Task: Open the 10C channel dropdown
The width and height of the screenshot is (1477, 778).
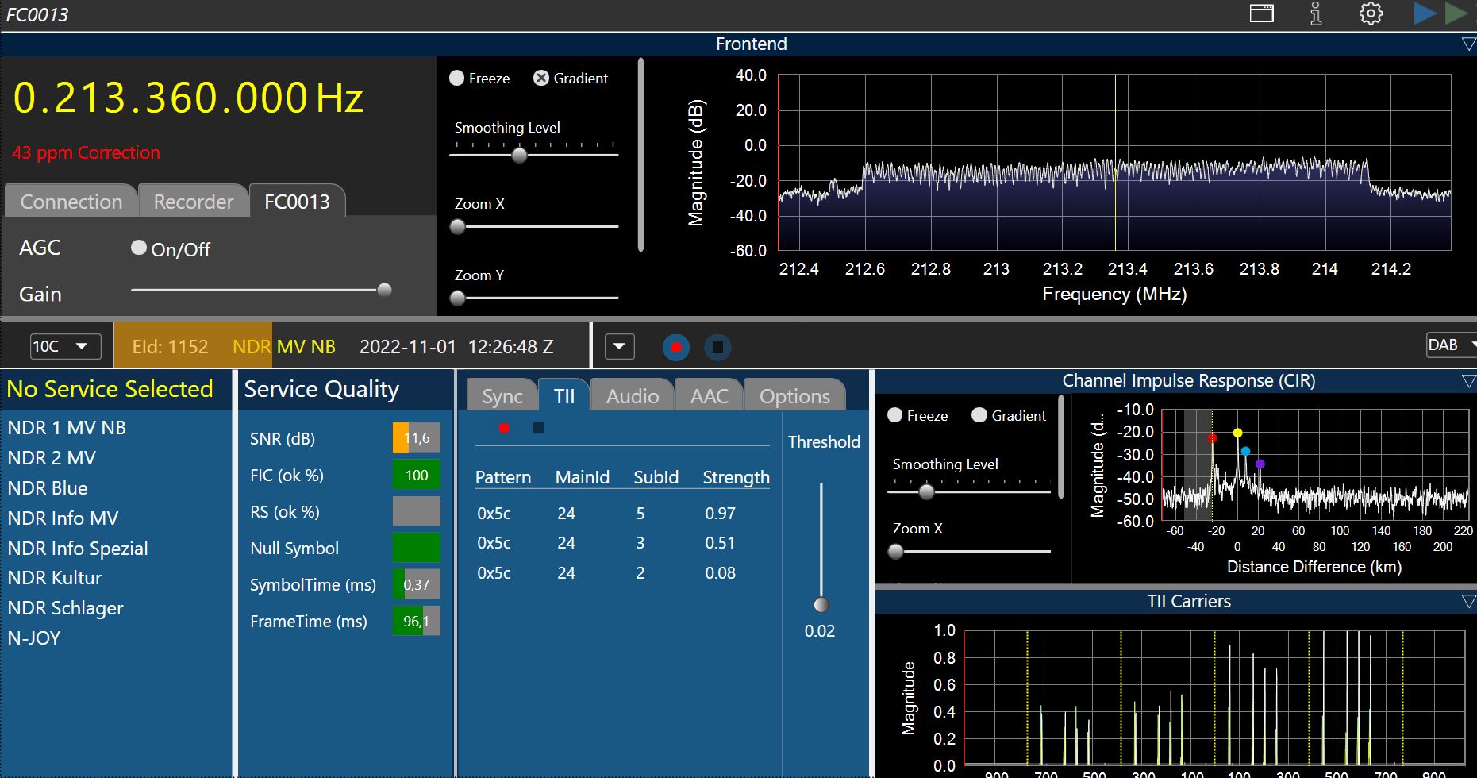Action: 65,346
